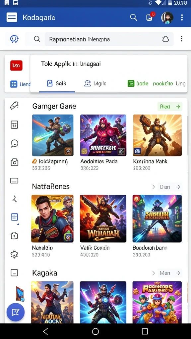Select the running figure icon in the sidebar
Screen dimensions: 191x339
(x=14, y=199)
